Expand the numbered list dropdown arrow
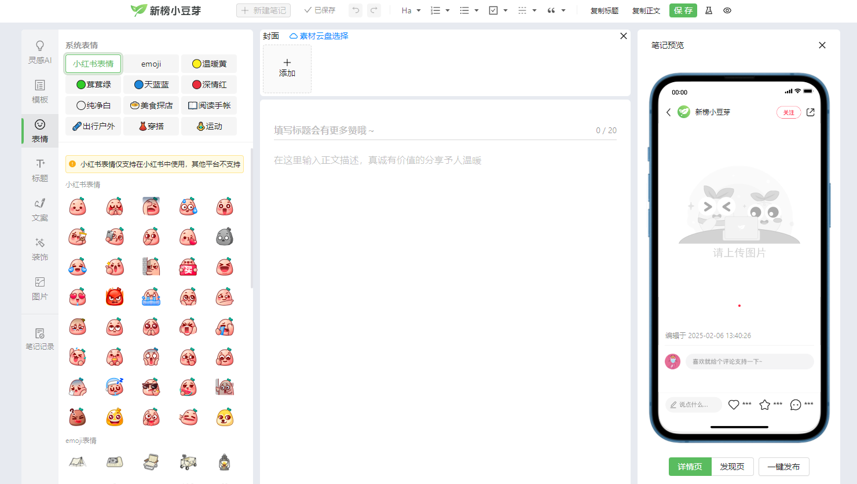Image resolution: width=857 pixels, height=484 pixels. tap(448, 10)
